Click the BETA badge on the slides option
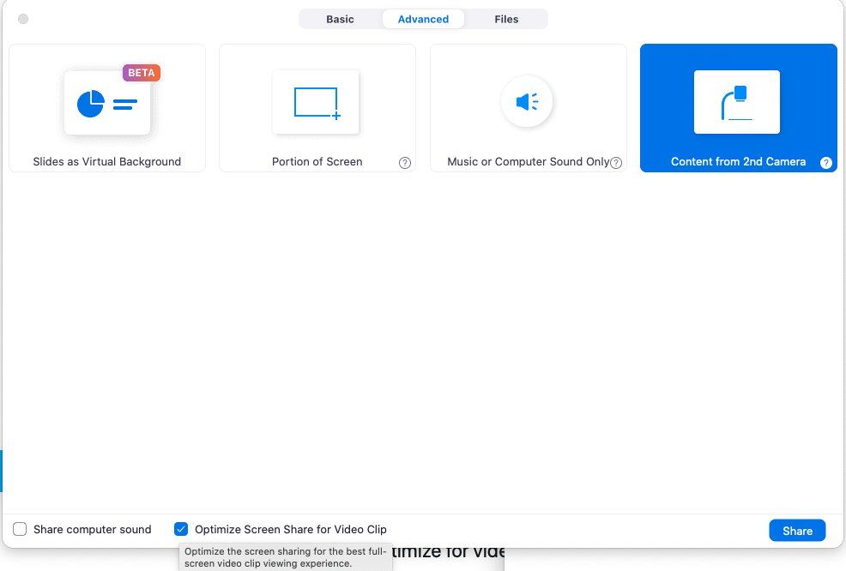 pyautogui.click(x=141, y=73)
